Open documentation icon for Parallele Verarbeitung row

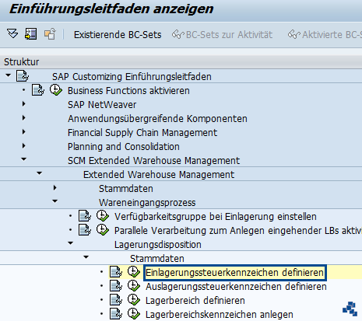pyautogui.click(x=85, y=230)
